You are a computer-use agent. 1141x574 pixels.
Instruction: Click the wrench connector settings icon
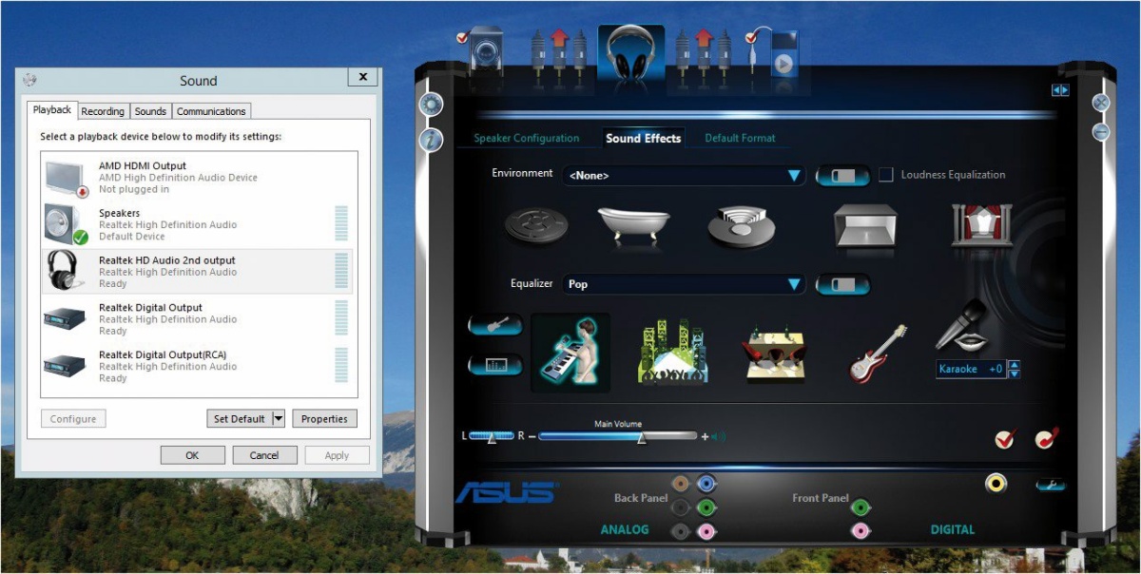point(1051,485)
